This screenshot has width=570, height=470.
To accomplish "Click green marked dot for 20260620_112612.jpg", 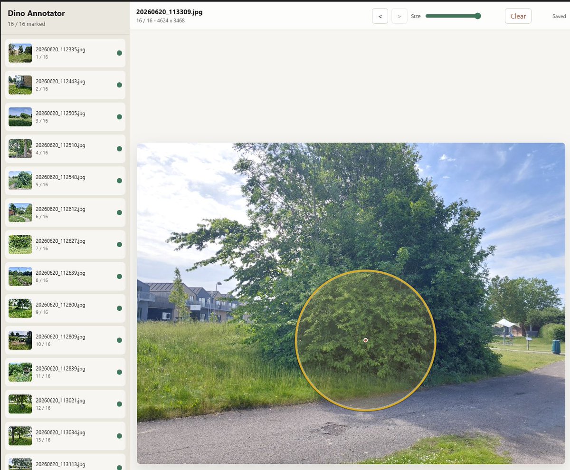I will (119, 212).
